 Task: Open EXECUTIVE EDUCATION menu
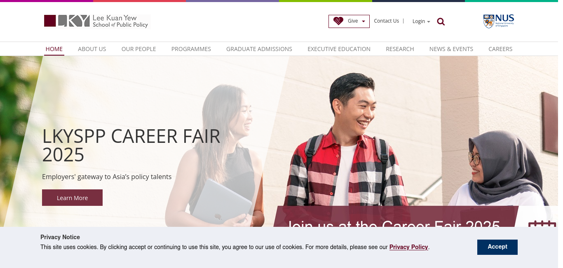coord(339,49)
